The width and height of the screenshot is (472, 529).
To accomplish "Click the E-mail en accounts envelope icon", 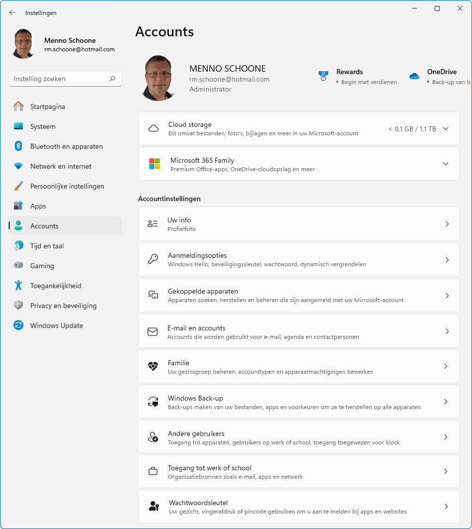I will [153, 331].
